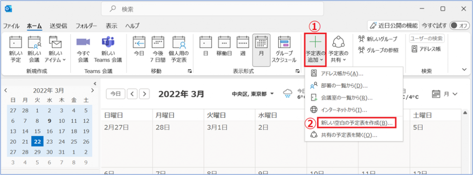Open 個人用の予定表
Screen dimensions: 473x175
click(179, 49)
